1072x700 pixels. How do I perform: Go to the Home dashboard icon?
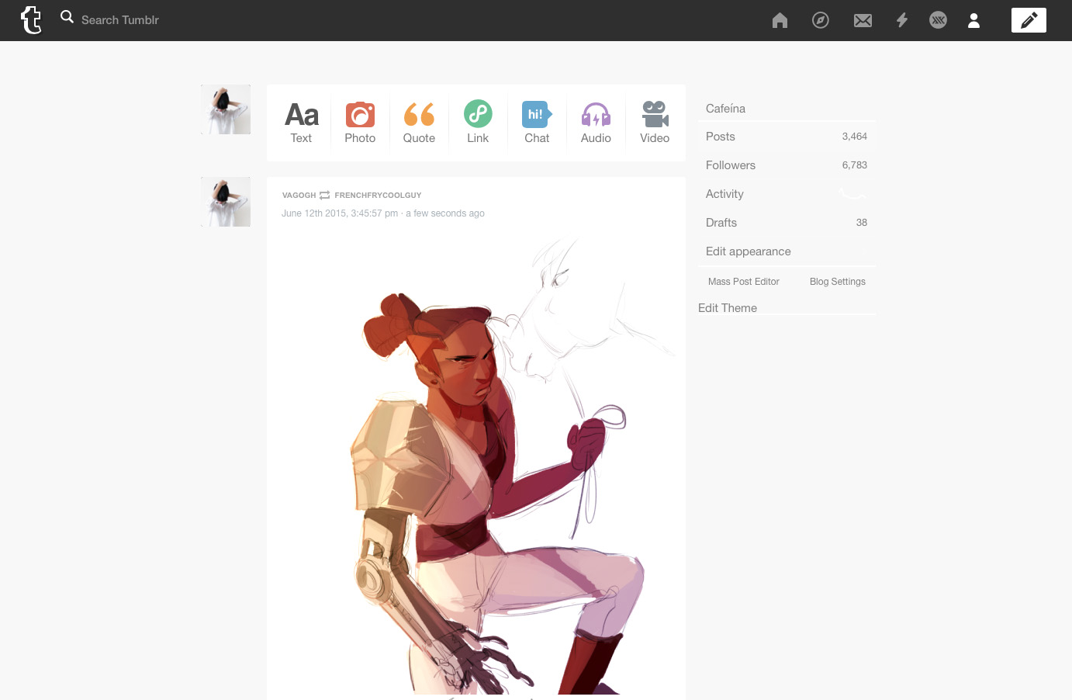(780, 20)
